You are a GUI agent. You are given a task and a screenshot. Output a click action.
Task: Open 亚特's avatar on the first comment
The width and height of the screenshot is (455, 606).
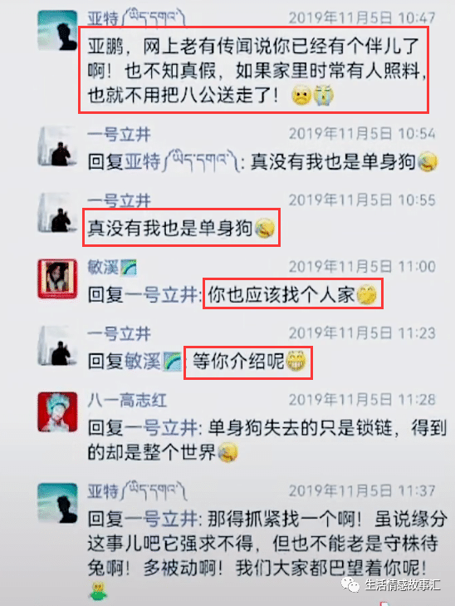(57, 31)
